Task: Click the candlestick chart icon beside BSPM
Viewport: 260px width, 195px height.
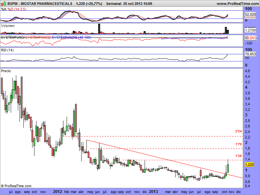Action: point(4,4)
